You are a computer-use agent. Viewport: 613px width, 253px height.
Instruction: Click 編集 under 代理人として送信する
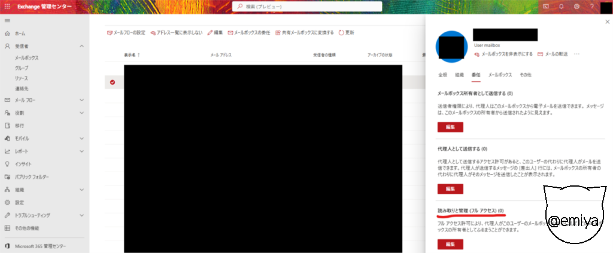450,188
